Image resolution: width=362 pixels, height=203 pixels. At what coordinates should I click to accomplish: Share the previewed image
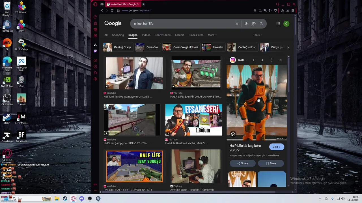pyautogui.click(x=242, y=163)
